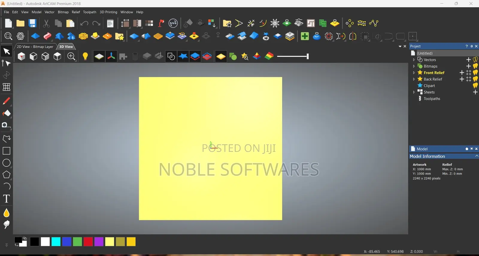Viewport: 479px width, 256px height.
Task: Add a new sheet with the Sheets plus button
Action: (475, 92)
